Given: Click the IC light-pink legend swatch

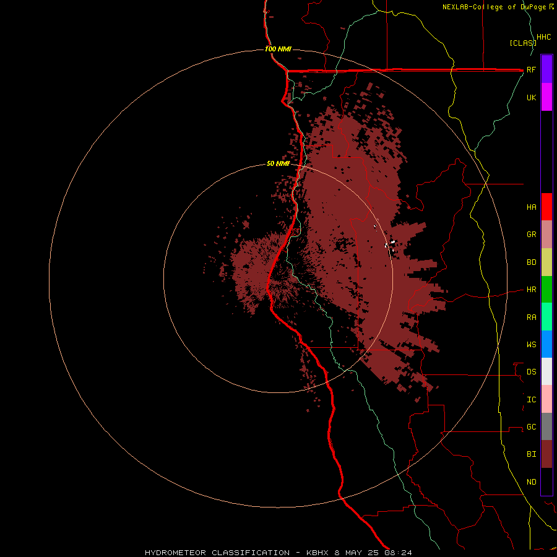Looking at the screenshot, I should (x=546, y=399).
